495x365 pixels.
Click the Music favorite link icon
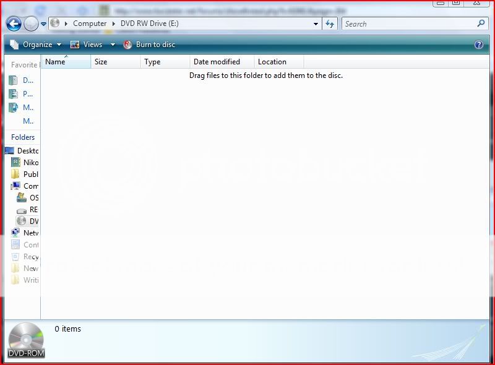click(14, 108)
